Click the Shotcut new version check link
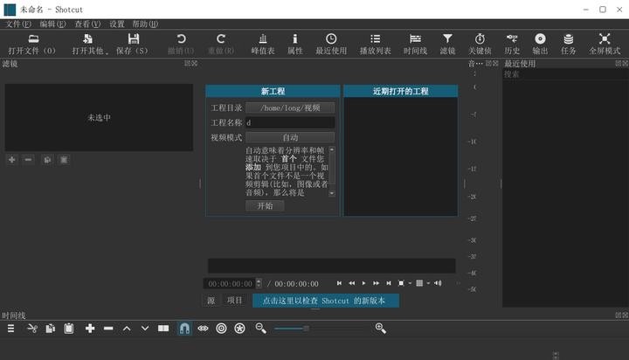629x360 pixels. tap(325, 300)
